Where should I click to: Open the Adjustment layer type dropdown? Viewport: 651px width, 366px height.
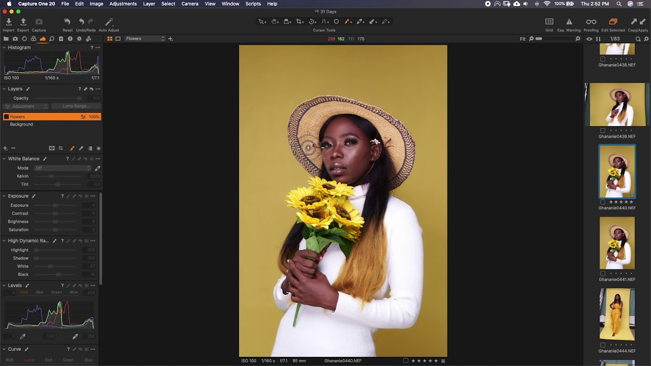pyautogui.click(x=25, y=106)
